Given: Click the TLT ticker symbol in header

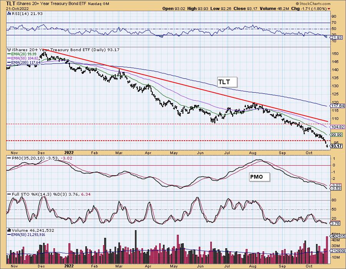Looking at the screenshot, I should [x=10, y=3].
